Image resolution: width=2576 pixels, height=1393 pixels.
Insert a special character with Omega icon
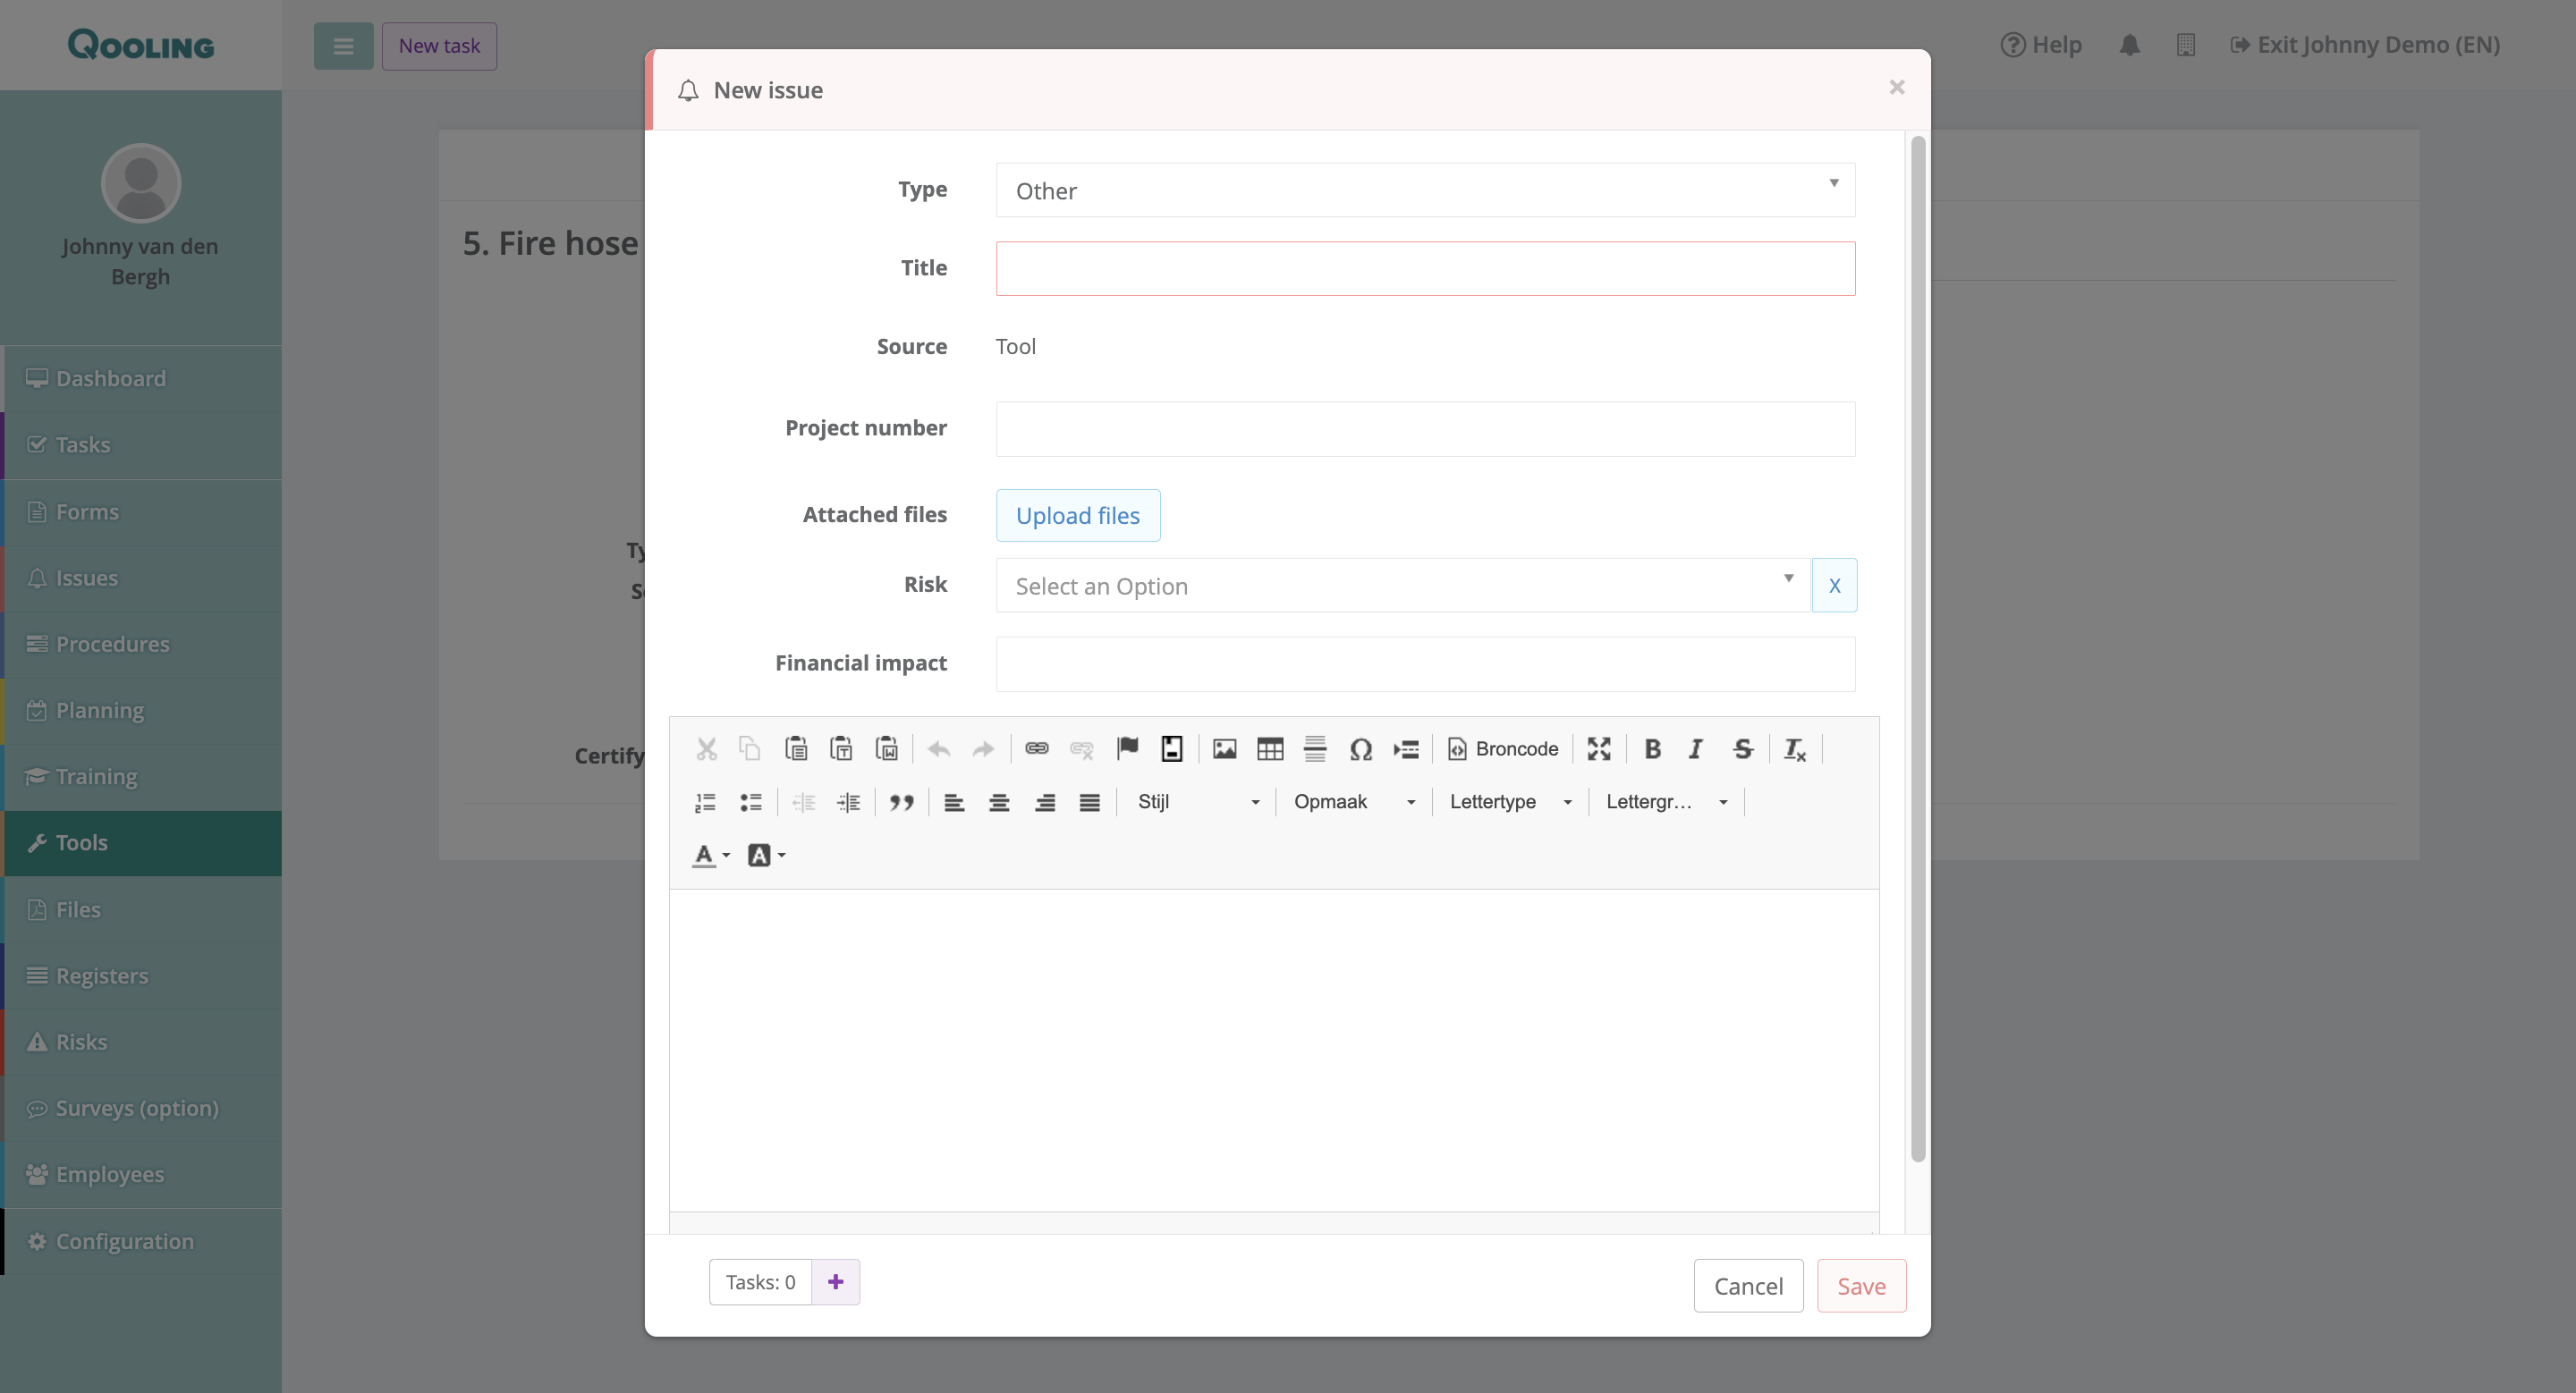click(x=1360, y=749)
